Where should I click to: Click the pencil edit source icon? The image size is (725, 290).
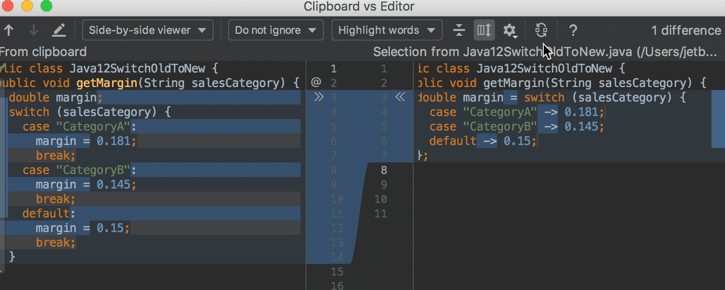[x=58, y=30]
